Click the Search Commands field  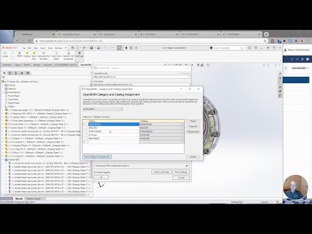pyautogui.click(x=227, y=48)
